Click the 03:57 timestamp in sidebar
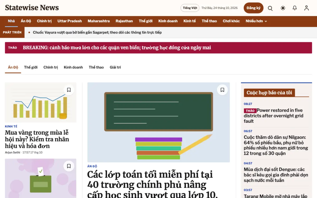This screenshot has width=317, height=198. tap(248, 190)
